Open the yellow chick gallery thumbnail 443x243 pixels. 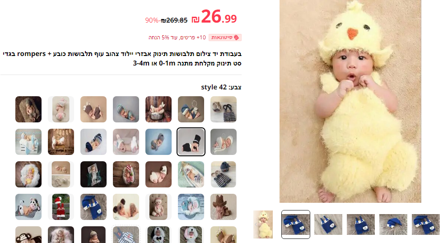[x=263, y=224]
